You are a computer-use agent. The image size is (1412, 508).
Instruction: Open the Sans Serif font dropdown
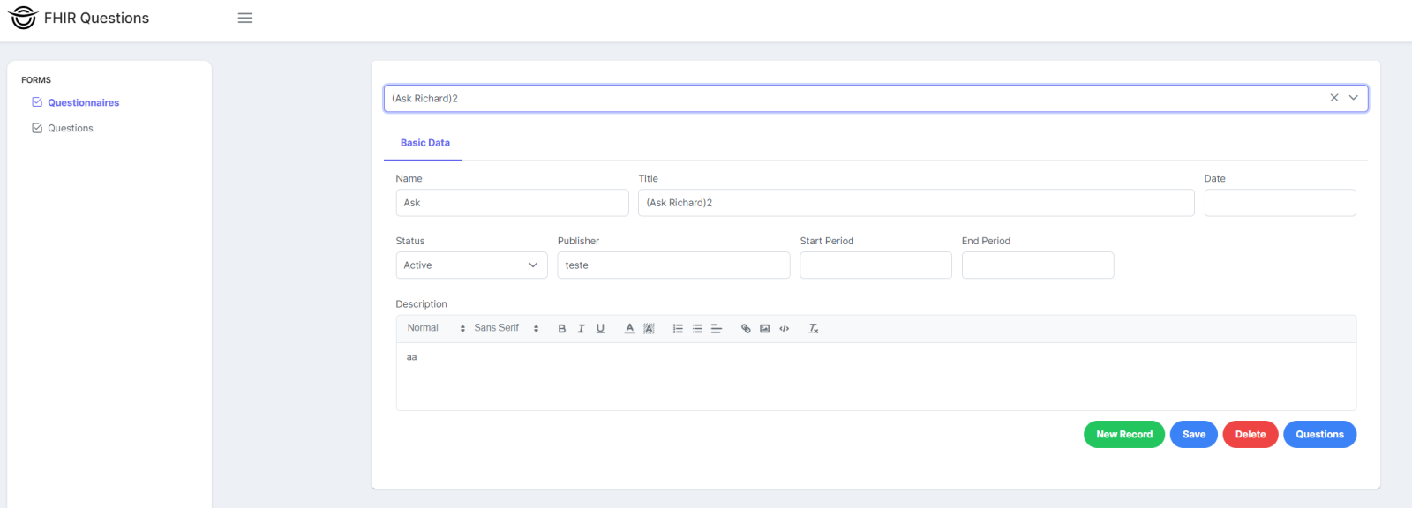pos(506,328)
